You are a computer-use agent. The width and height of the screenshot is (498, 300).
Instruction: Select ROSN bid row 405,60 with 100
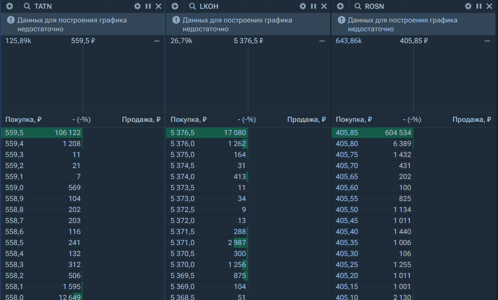click(x=372, y=188)
